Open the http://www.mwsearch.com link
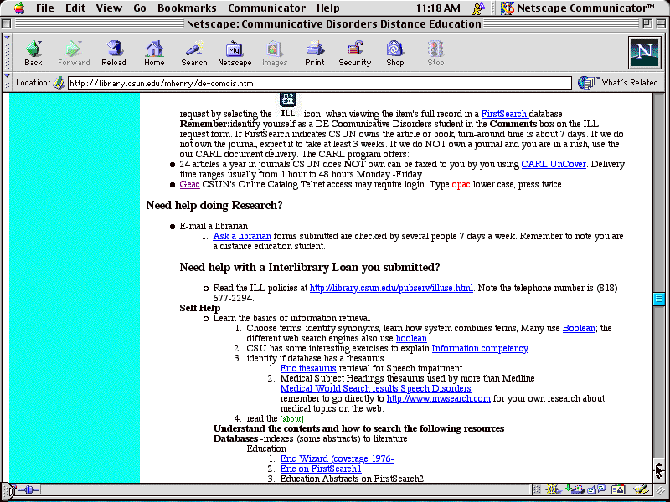 point(438,399)
